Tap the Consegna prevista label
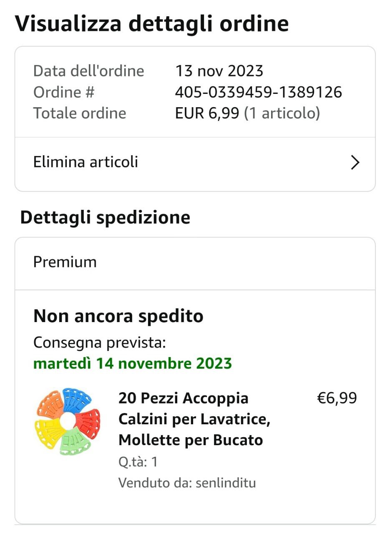 click(x=100, y=343)
